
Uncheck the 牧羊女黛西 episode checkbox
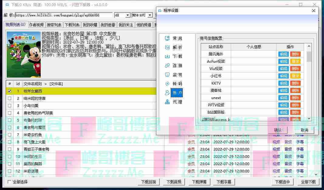point(10,91)
